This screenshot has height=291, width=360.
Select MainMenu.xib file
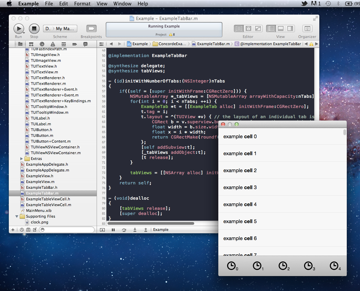39,211
